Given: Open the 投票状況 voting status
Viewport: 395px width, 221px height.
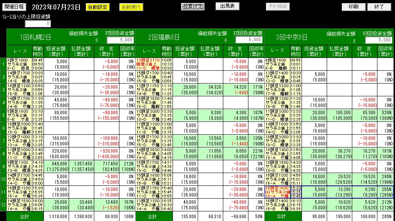Looking at the screenshot, I should [x=193, y=6].
